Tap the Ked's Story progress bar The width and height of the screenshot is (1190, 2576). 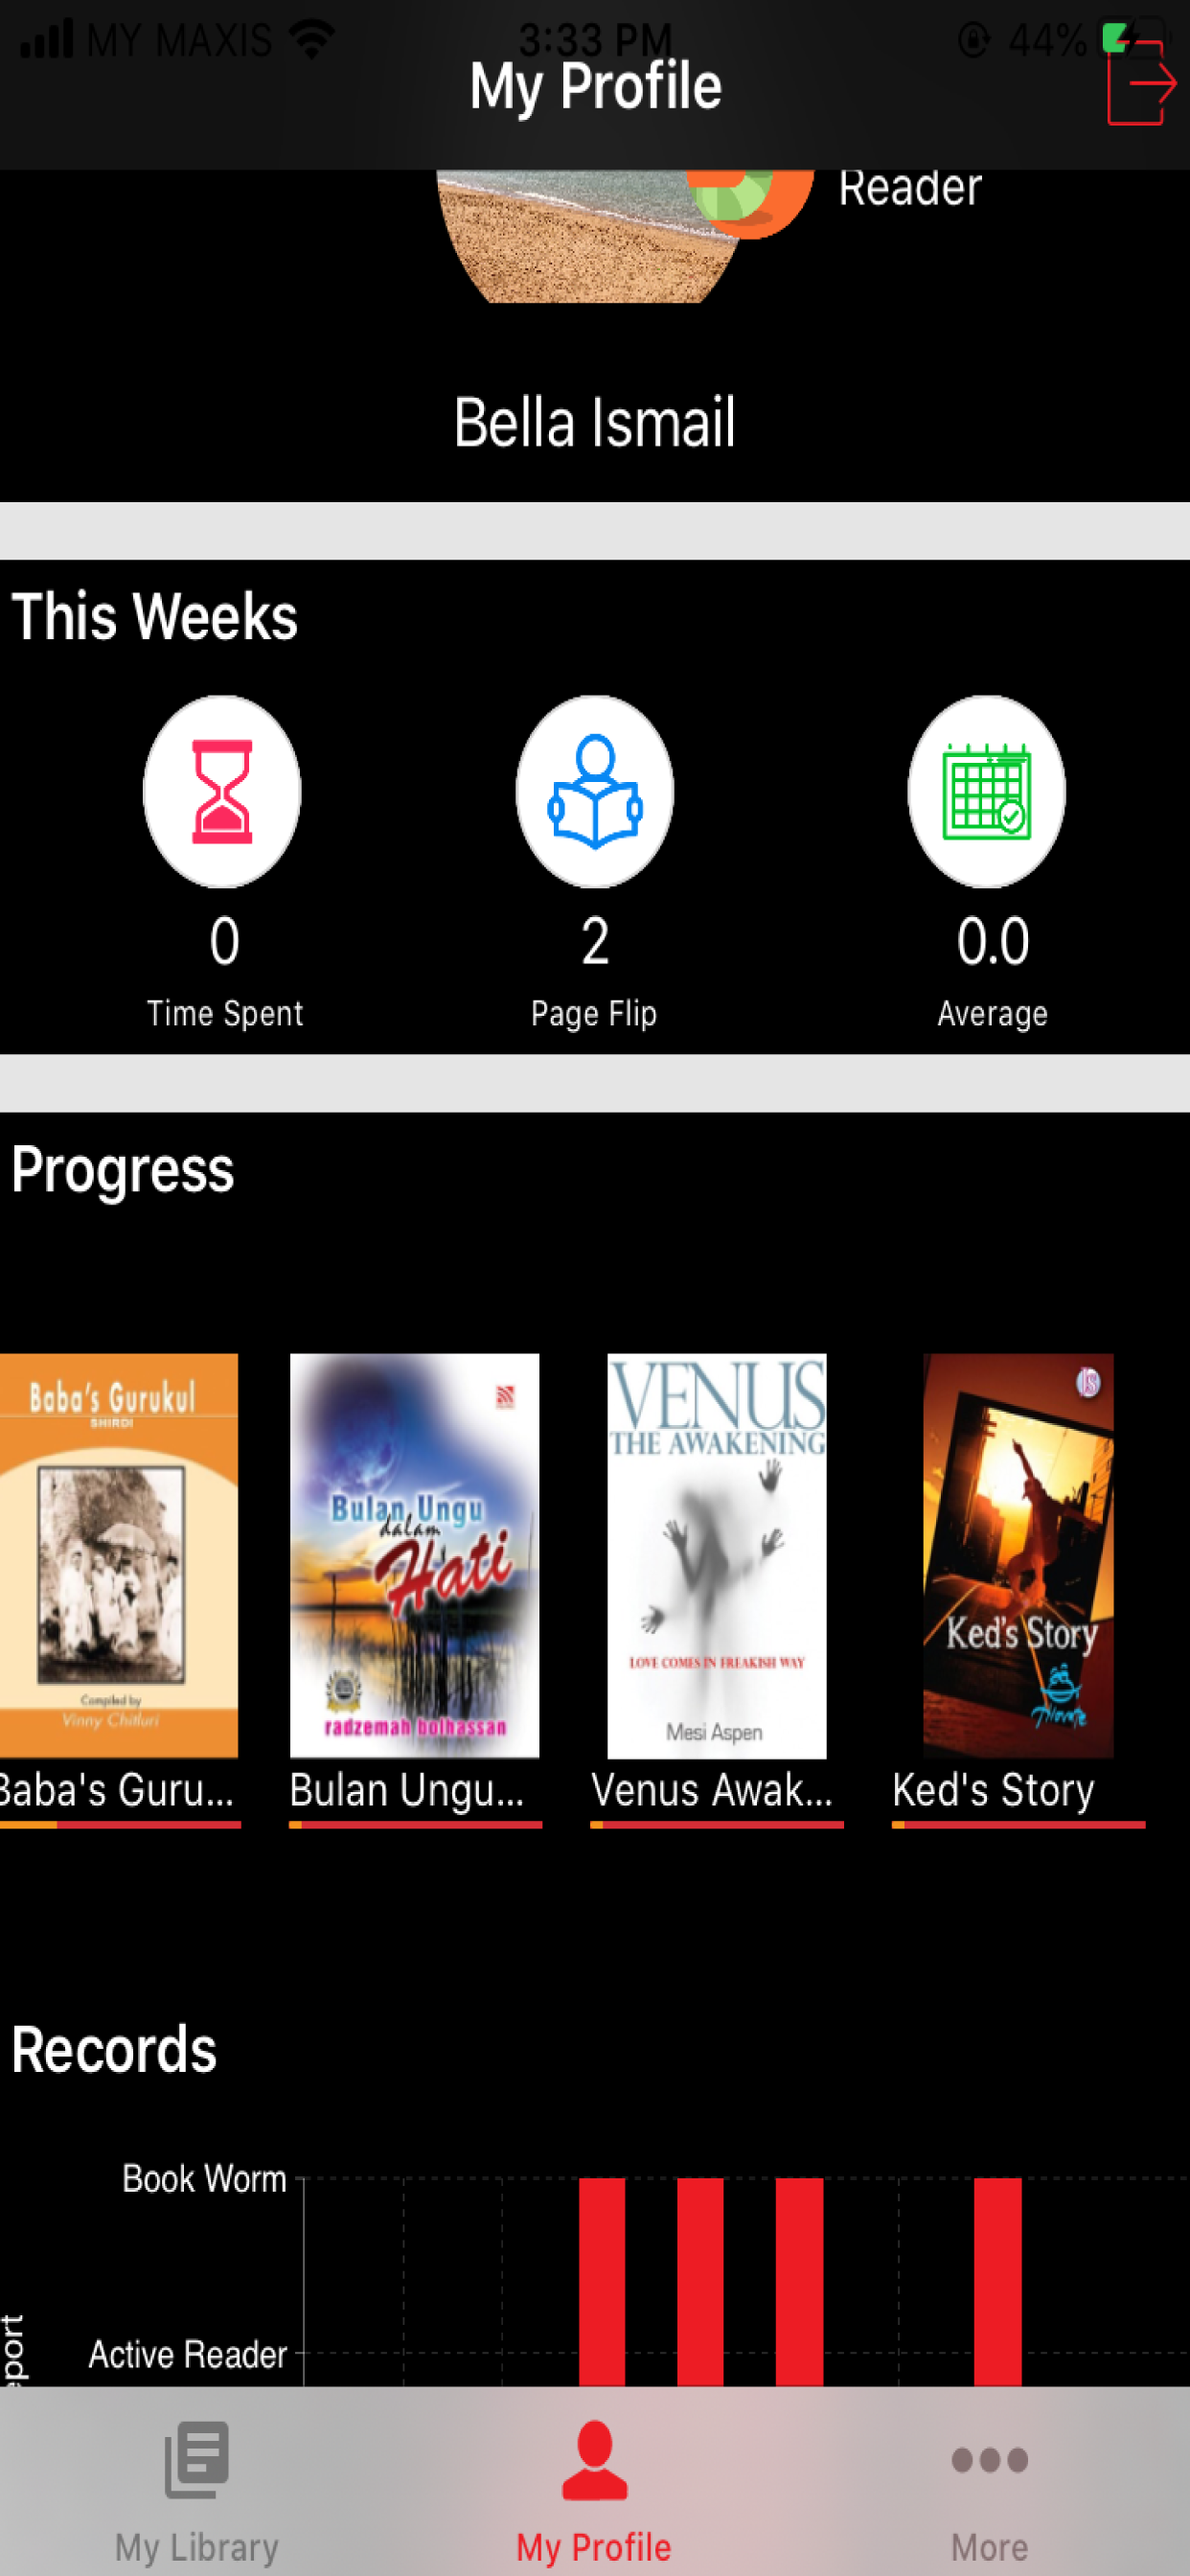coord(1018,1825)
